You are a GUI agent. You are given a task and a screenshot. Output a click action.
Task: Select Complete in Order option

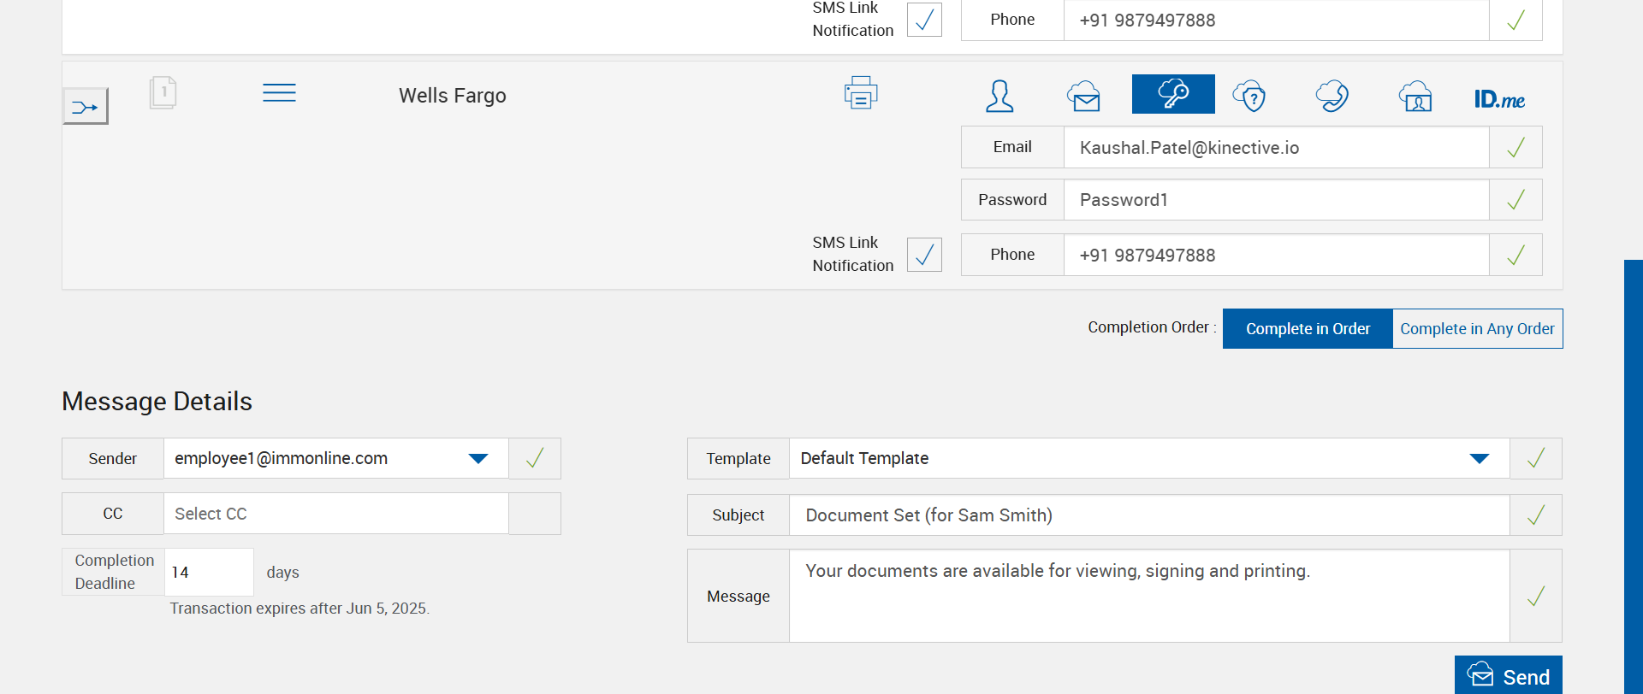(x=1308, y=329)
